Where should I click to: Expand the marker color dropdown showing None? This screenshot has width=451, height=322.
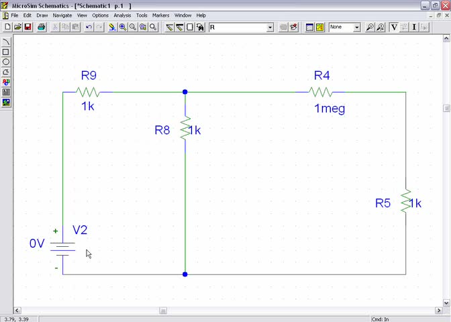pyautogui.click(x=356, y=28)
